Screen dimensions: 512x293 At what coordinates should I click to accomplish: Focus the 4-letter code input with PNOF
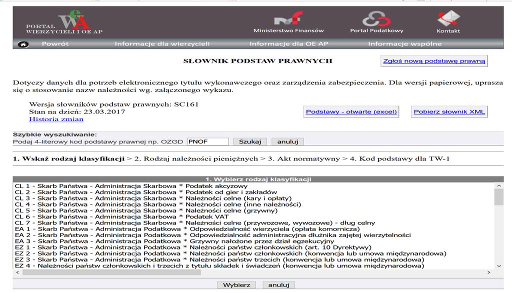click(208, 141)
